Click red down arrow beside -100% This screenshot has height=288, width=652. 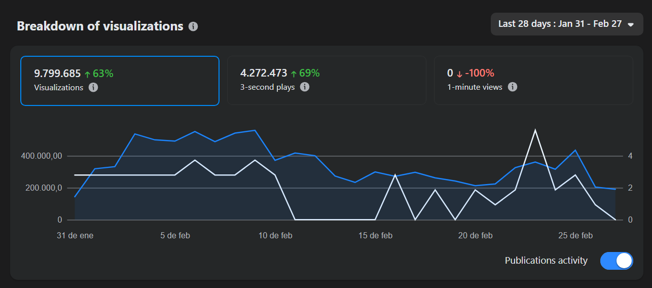pyautogui.click(x=459, y=74)
